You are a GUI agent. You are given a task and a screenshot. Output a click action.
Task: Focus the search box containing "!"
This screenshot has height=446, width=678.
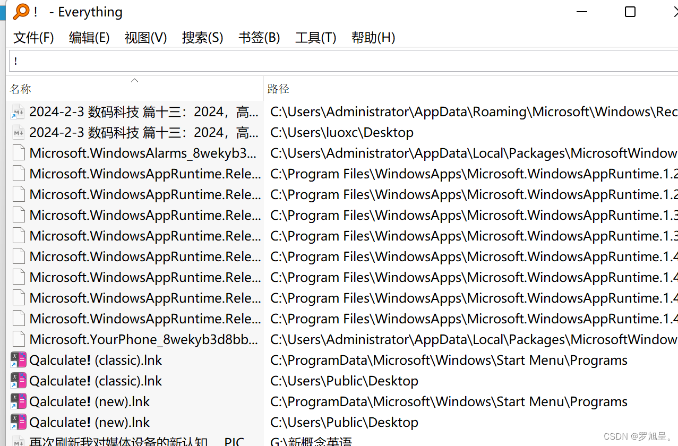click(344, 61)
